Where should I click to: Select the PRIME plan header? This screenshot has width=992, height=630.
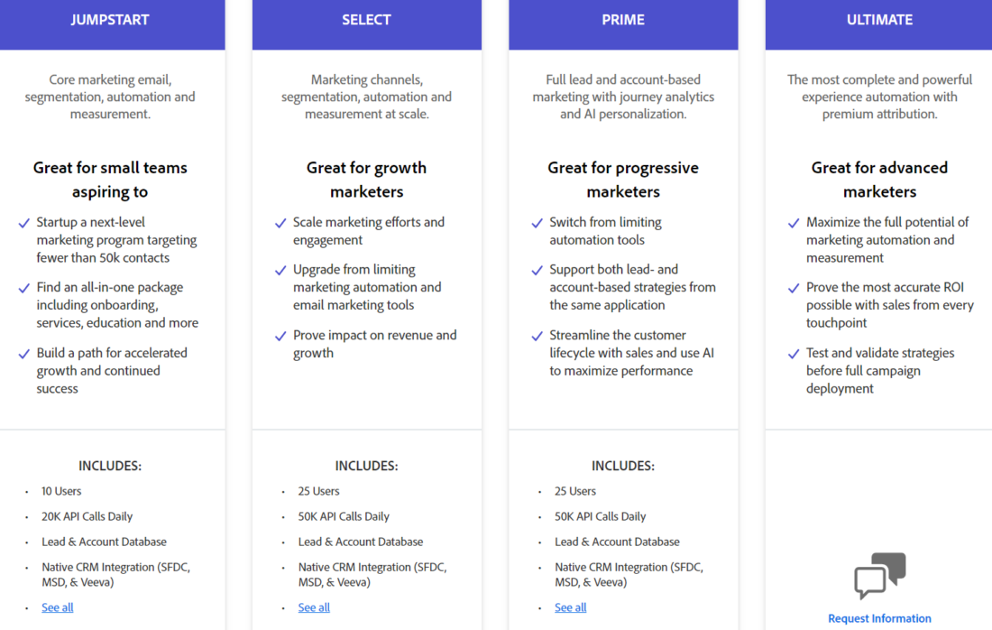coord(623,19)
